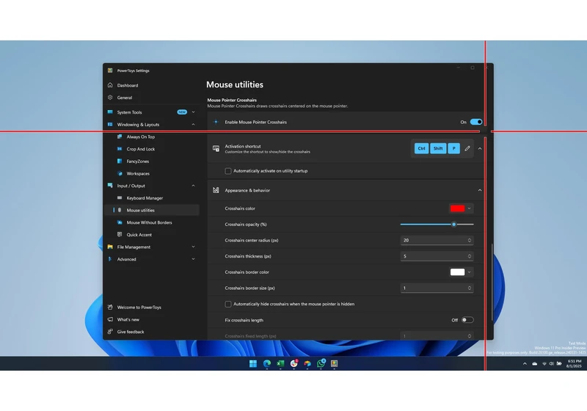This screenshot has height=411, width=587.
Task: Collapse the Windowing & Layouts section
Action: pyautogui.click(x=193, y=124)
